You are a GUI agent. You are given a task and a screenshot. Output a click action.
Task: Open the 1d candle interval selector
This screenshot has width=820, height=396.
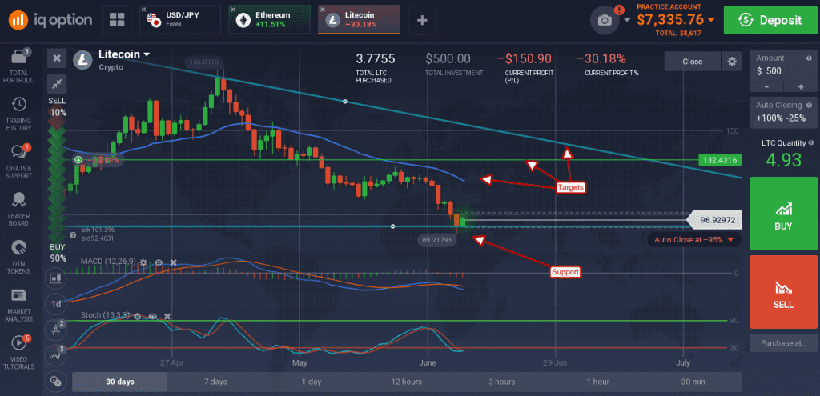[56, 303]
